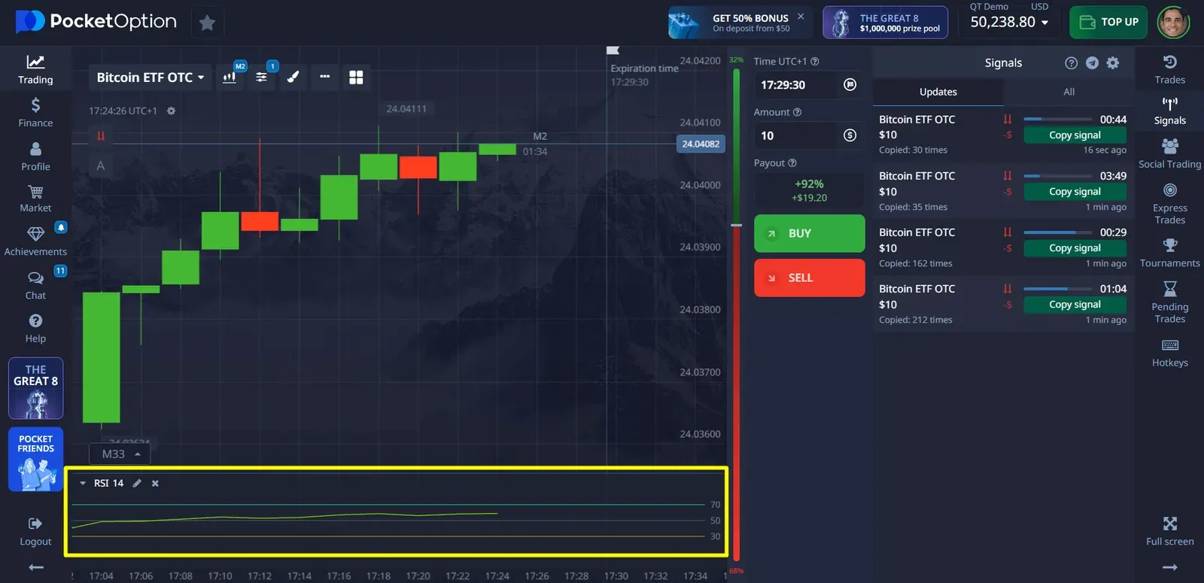Viewport: 1204px width, 583px height.
Task: Open Telegram signals icon
Action: pos(1092,63)
